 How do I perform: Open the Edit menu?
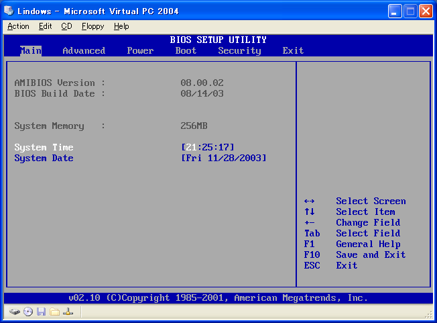pos(45,26)
